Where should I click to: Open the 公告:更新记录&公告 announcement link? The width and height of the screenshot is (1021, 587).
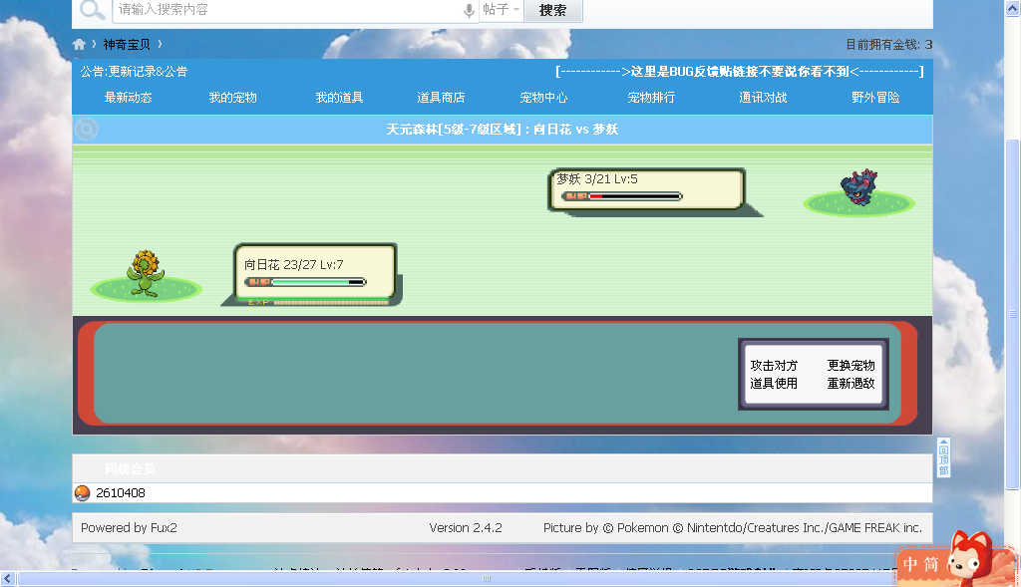click(x=135, y=72)
